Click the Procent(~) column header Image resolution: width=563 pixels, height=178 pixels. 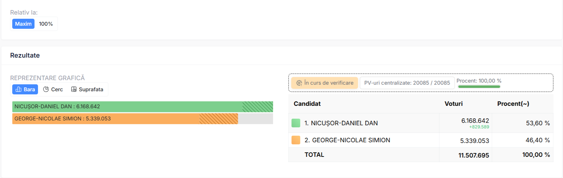coord(513,104)
